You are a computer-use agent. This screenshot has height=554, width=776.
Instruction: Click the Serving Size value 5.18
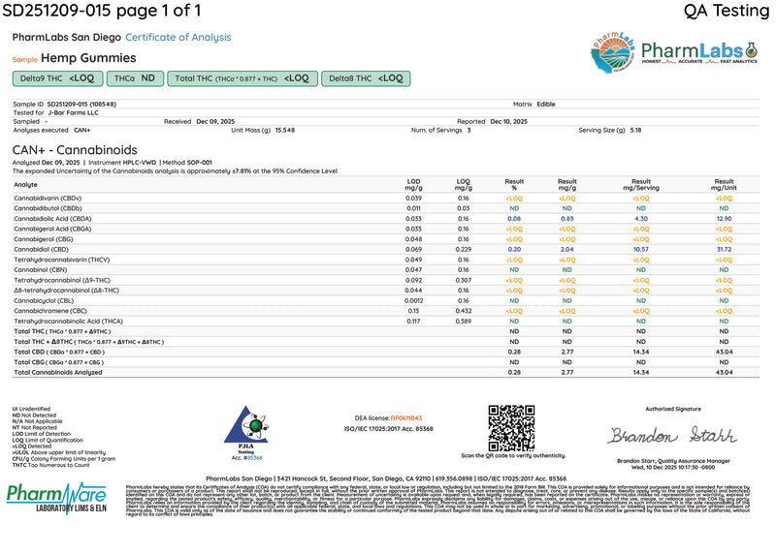click(x=635, y=131)
